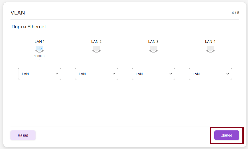Viewport: 248px width, 149px height.
Task: Click the 1000FD link speed text
Action: click(40, 56)
